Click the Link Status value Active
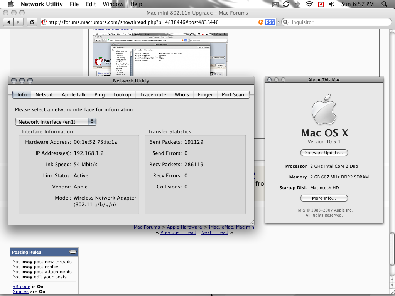Viewport: 395px width, 296px height. click(x=81, y=176)
